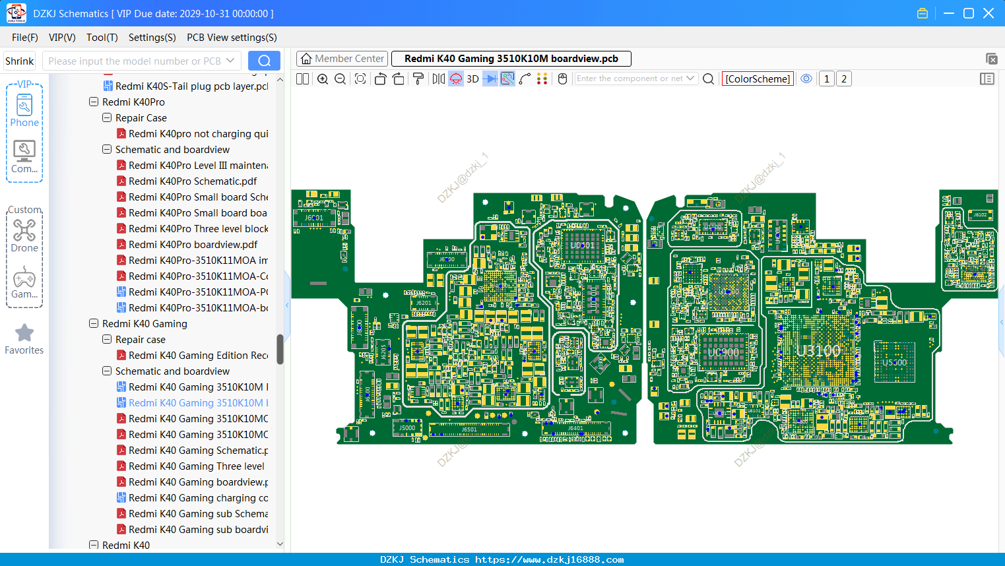Open the colored dots pin icon

point(542,79)
